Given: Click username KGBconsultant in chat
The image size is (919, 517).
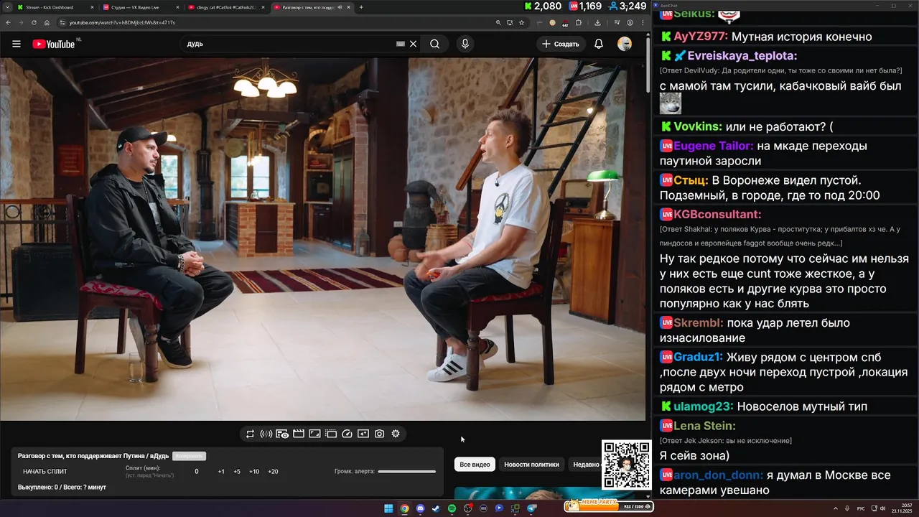Looking at the screenshot, I should click(717, 214).
